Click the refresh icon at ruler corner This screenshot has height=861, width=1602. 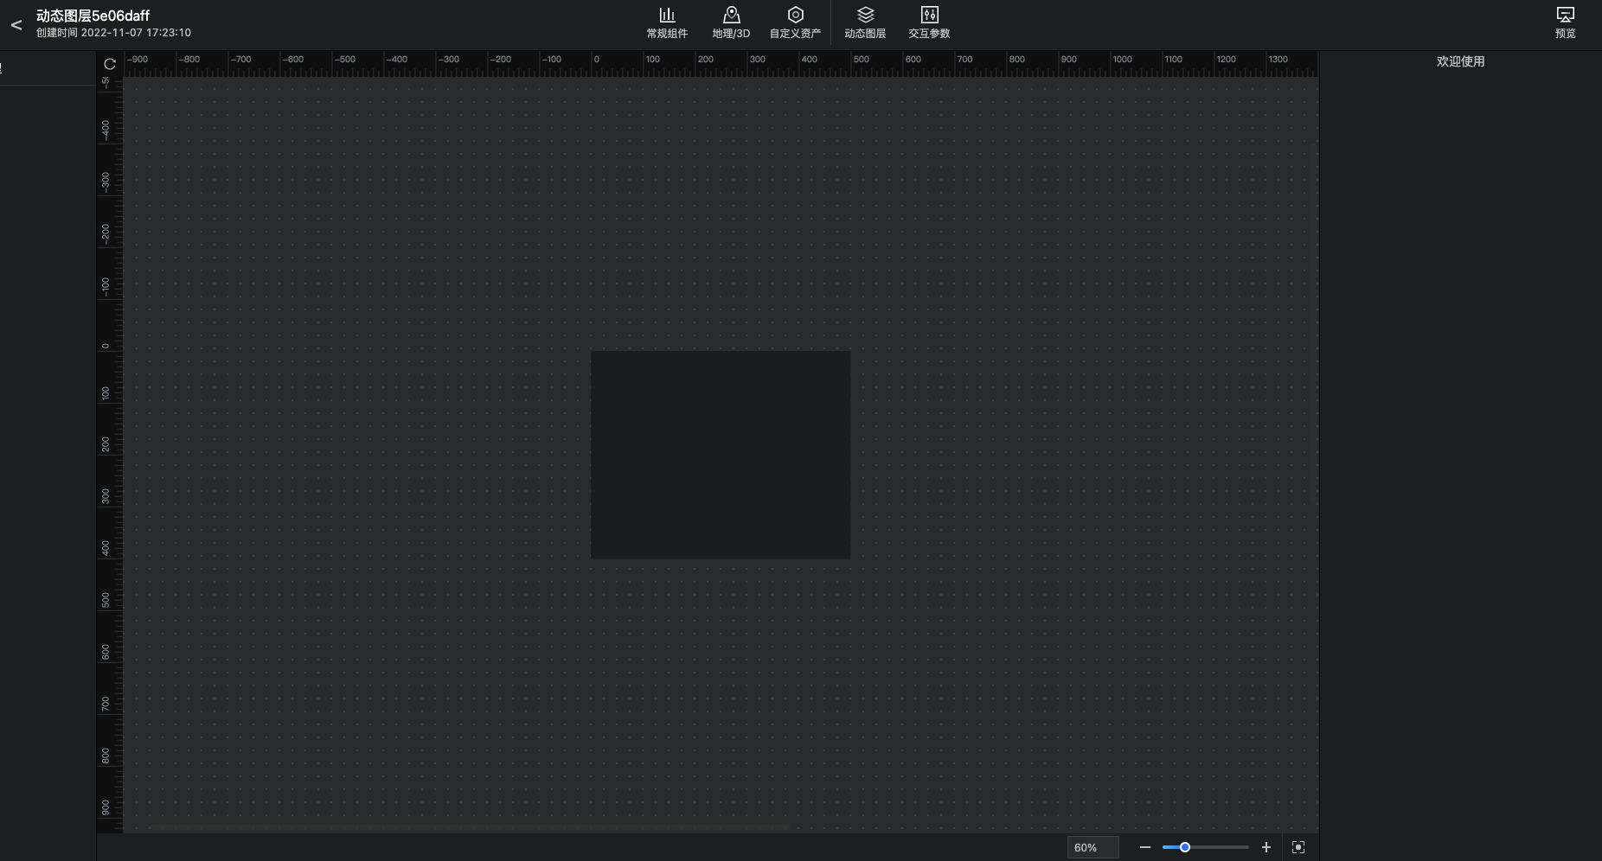pos(110,64)
